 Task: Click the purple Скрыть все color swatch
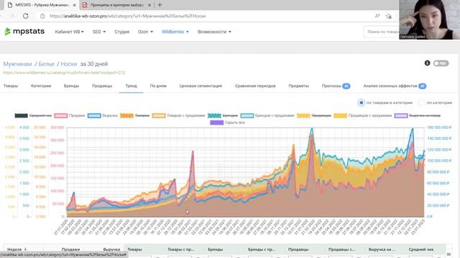[217, 123]
